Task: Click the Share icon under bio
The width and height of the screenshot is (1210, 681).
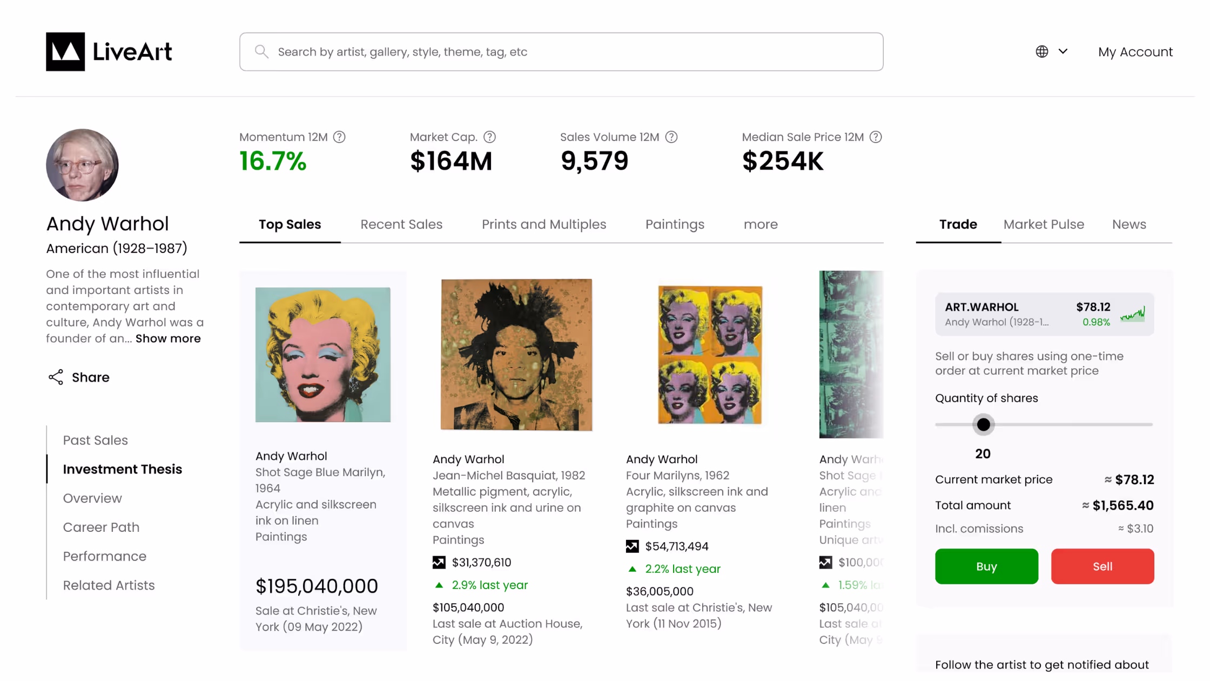Action: tap(56, 377)
